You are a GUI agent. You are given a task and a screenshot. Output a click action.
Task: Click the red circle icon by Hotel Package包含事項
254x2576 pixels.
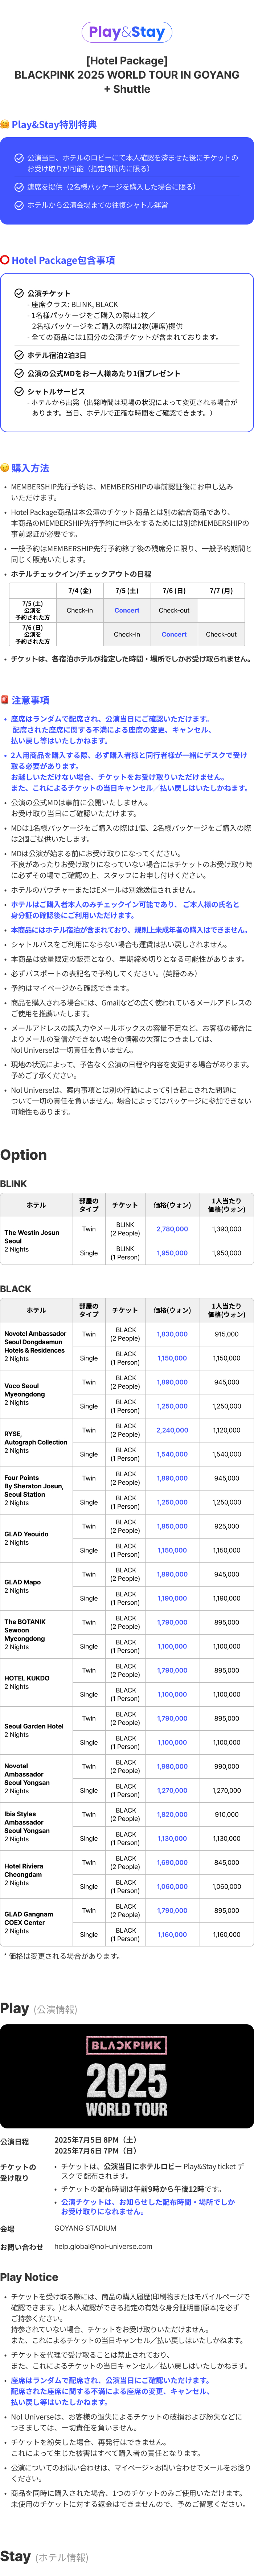click(5, 260)
